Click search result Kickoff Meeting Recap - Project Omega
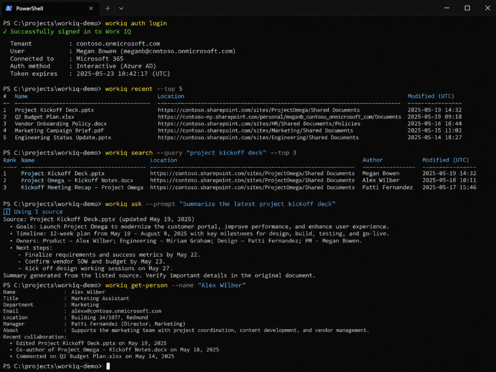The height and width of the screenshot is (372, 496). tap(82, 187)
